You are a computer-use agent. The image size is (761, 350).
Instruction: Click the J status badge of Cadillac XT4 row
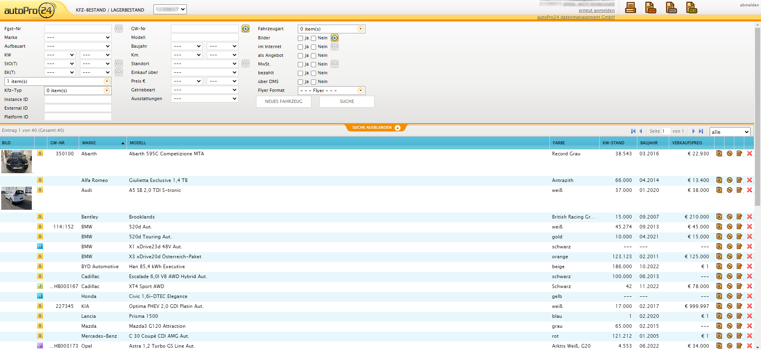[40, 286]
